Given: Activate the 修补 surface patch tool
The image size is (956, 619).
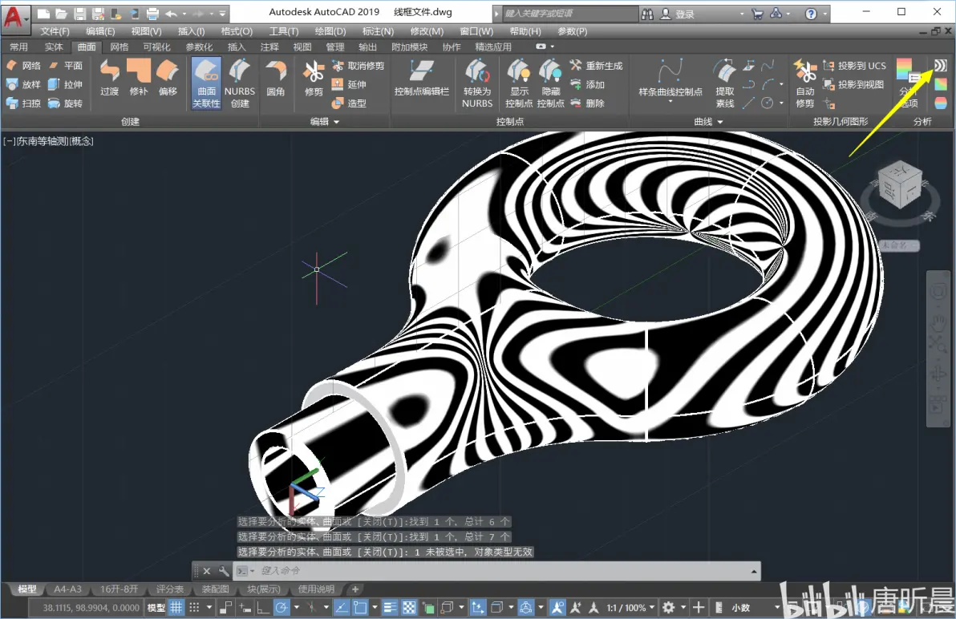Looking at the screenshot, I should point(139,77).
